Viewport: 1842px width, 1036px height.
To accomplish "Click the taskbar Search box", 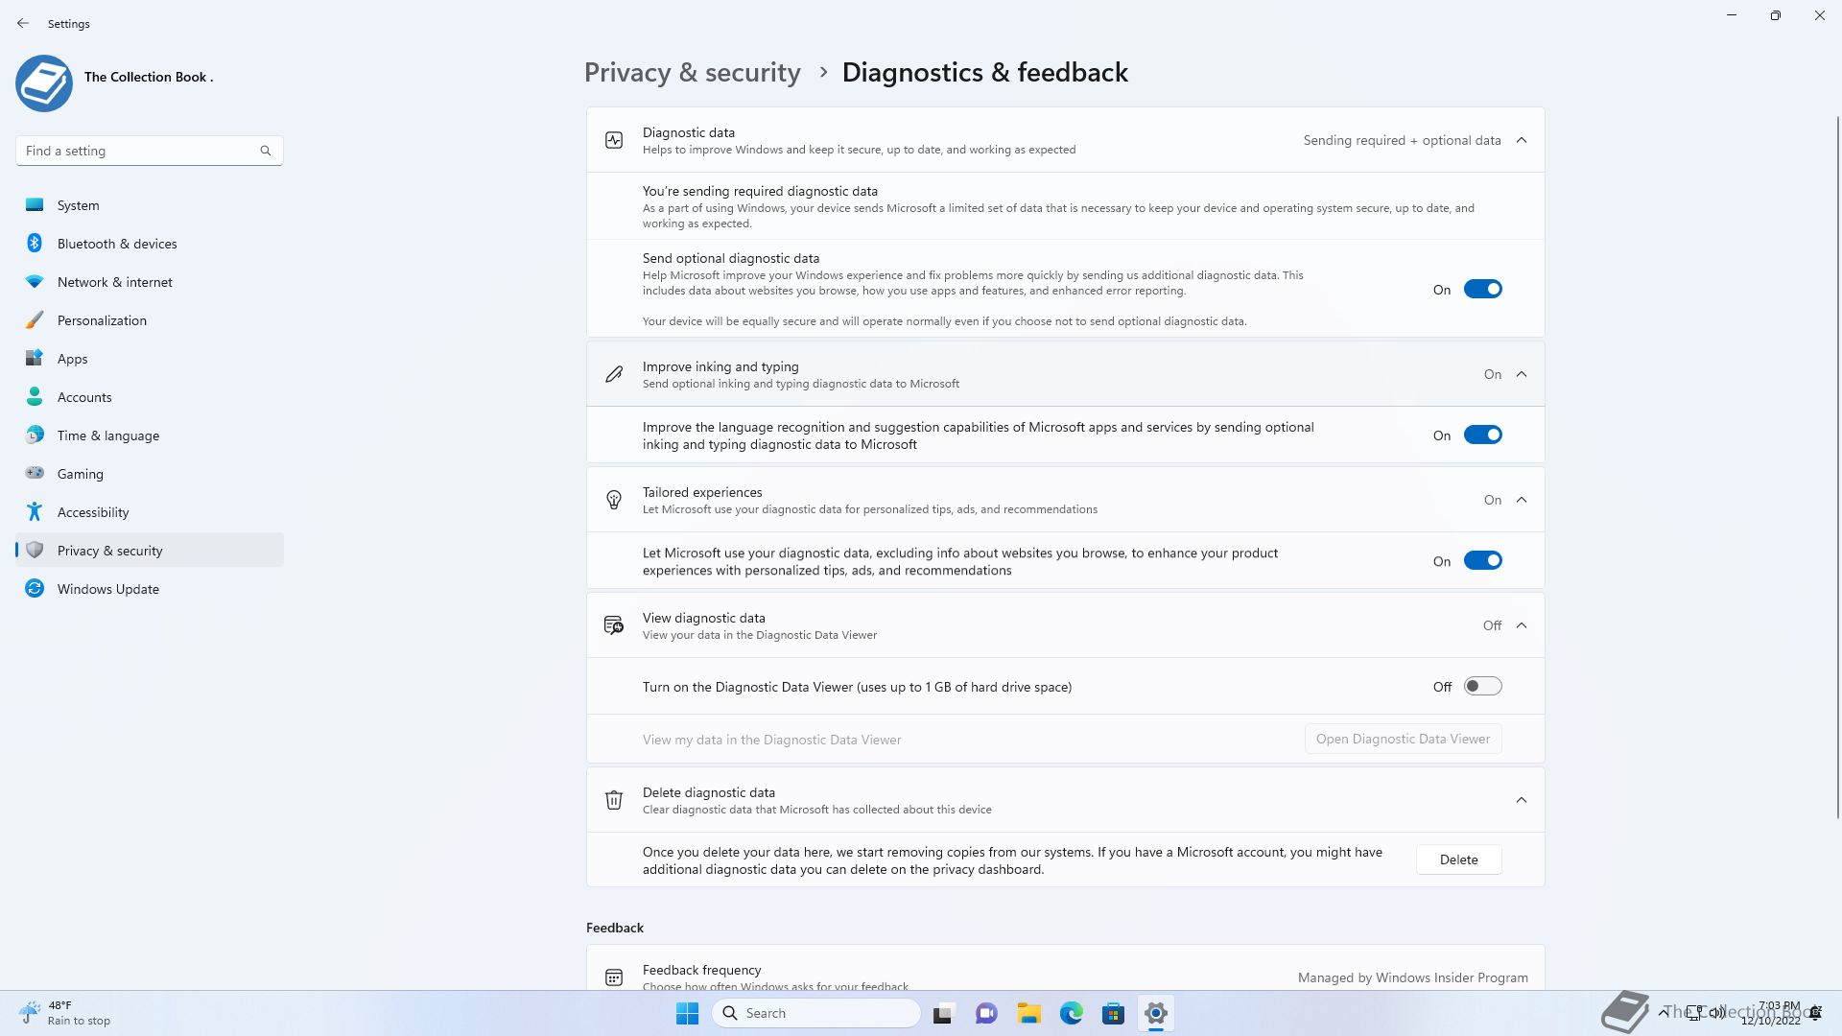I will 816,1013.
